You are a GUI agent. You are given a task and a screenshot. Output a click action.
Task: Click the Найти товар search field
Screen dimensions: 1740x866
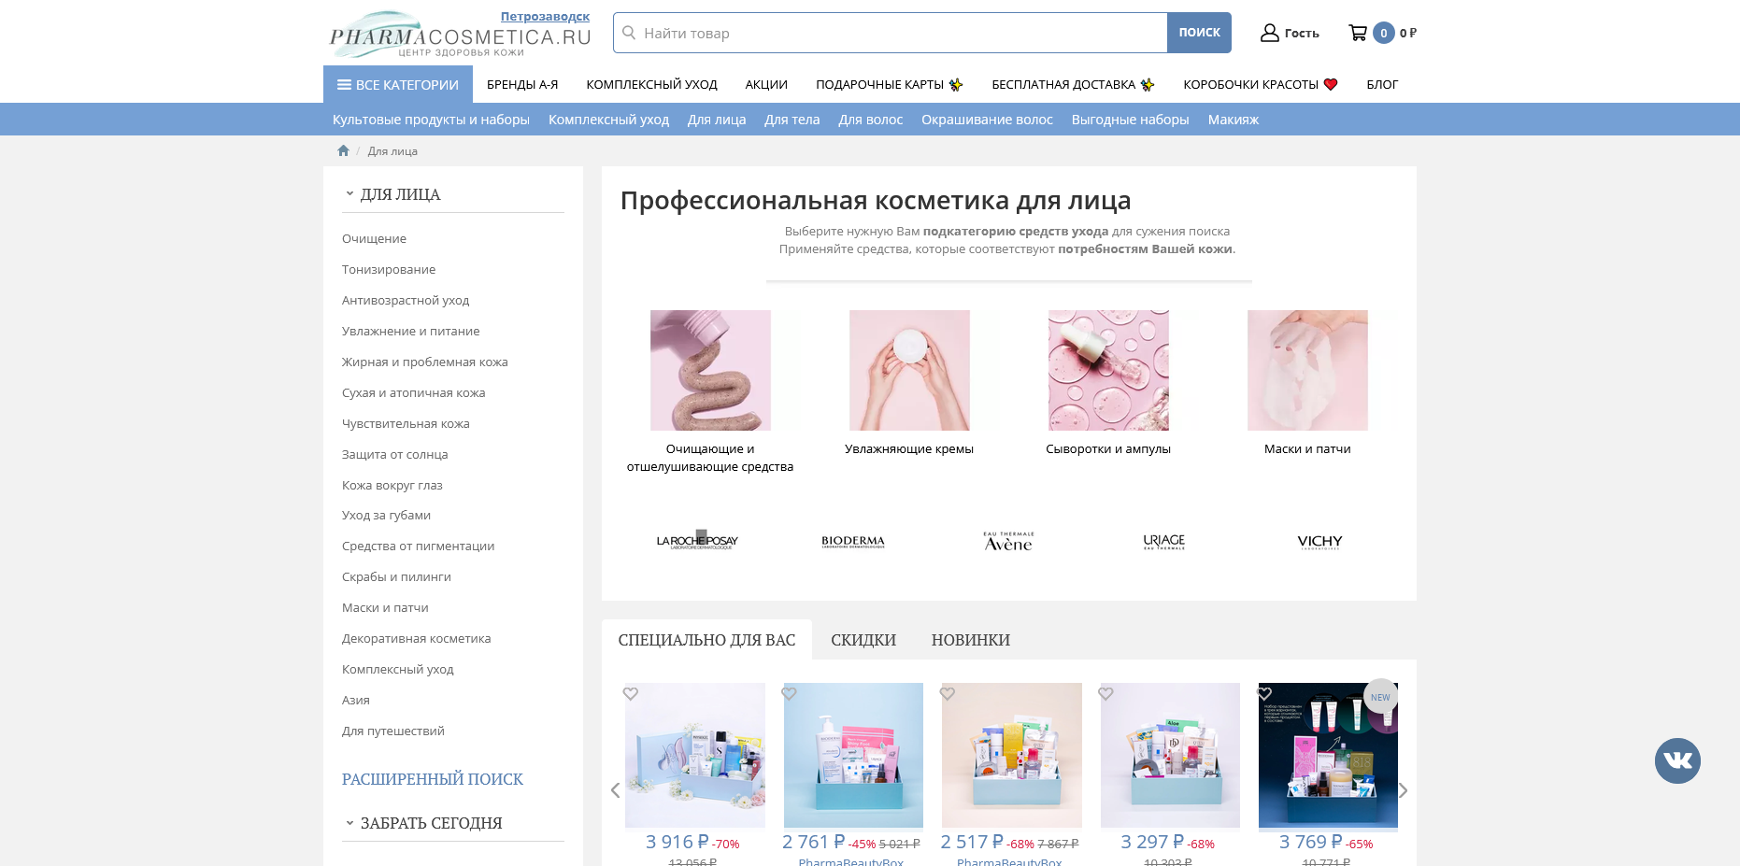(x=891, y=33)
